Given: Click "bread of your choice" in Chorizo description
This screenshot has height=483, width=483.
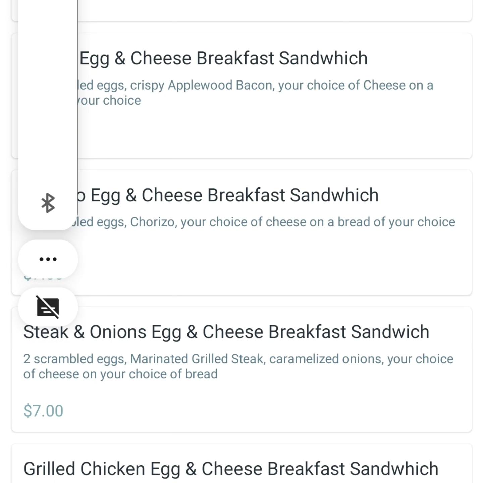Looking at the screenshot, I should point(396,222).
